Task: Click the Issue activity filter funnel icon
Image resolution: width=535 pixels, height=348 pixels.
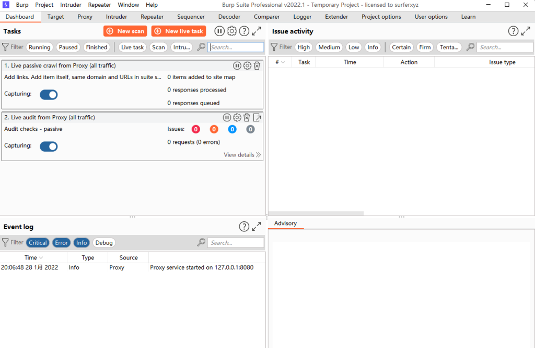Action: point(274,47)
